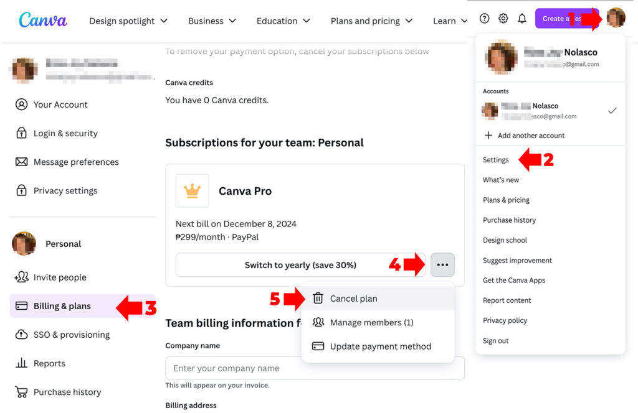Click Switch to yearly (save 30%)
638x413 pixels.
[x=300, y=264]
